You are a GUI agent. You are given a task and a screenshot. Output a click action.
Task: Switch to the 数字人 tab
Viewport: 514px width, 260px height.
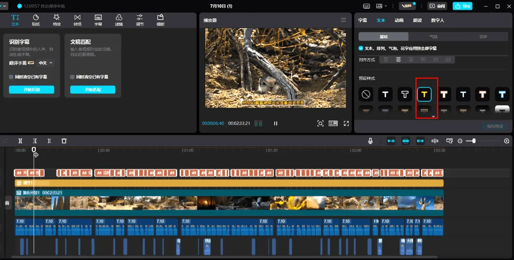click(x=437, y=20)
